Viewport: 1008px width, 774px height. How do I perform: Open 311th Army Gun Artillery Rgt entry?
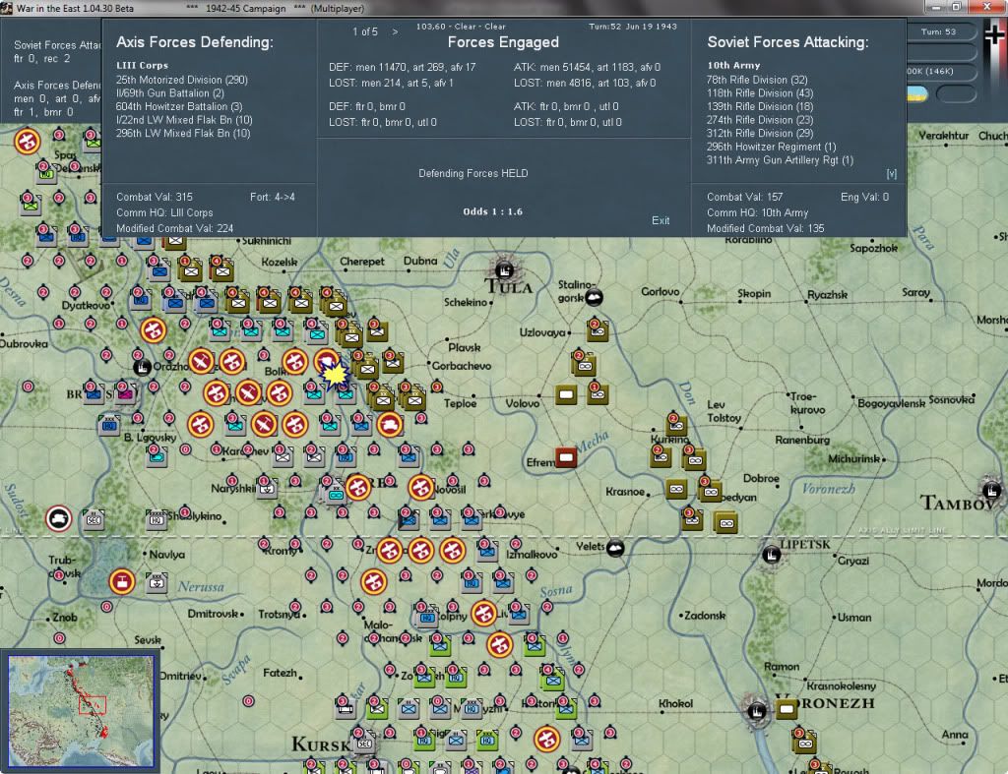coord(780,160)
